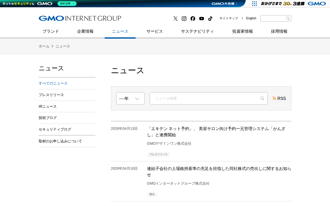Open the ブランド menu
The image size is (330, 206).
click(x=51, y=31)
